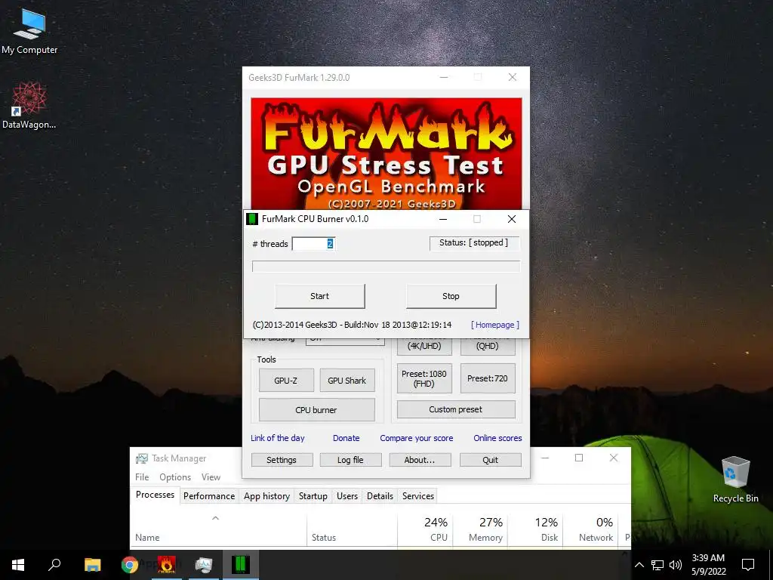
Task: Run the 4K/UHD preset benchmark
Action: [x=424, y=346]
